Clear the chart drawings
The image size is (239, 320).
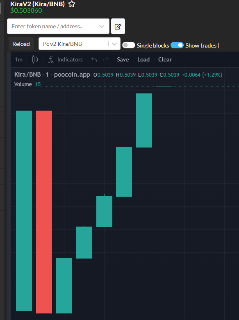point(165,59)
